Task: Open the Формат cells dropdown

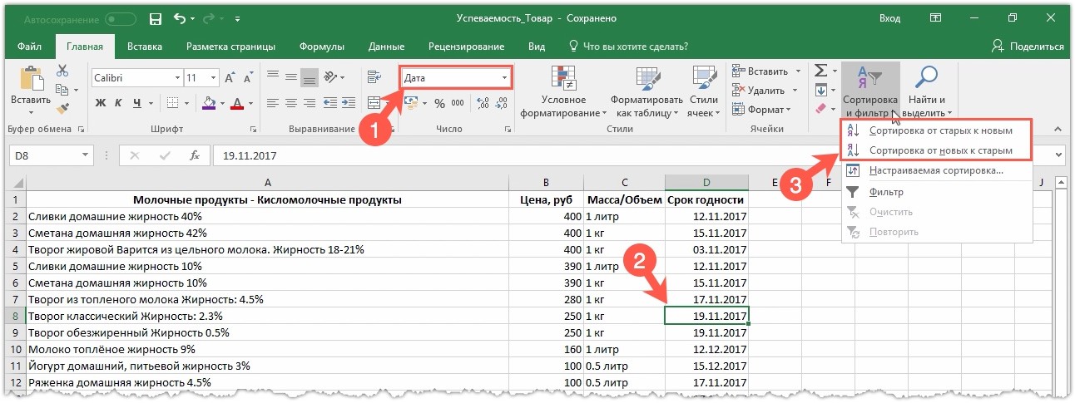Action: (x=763, y=109)
